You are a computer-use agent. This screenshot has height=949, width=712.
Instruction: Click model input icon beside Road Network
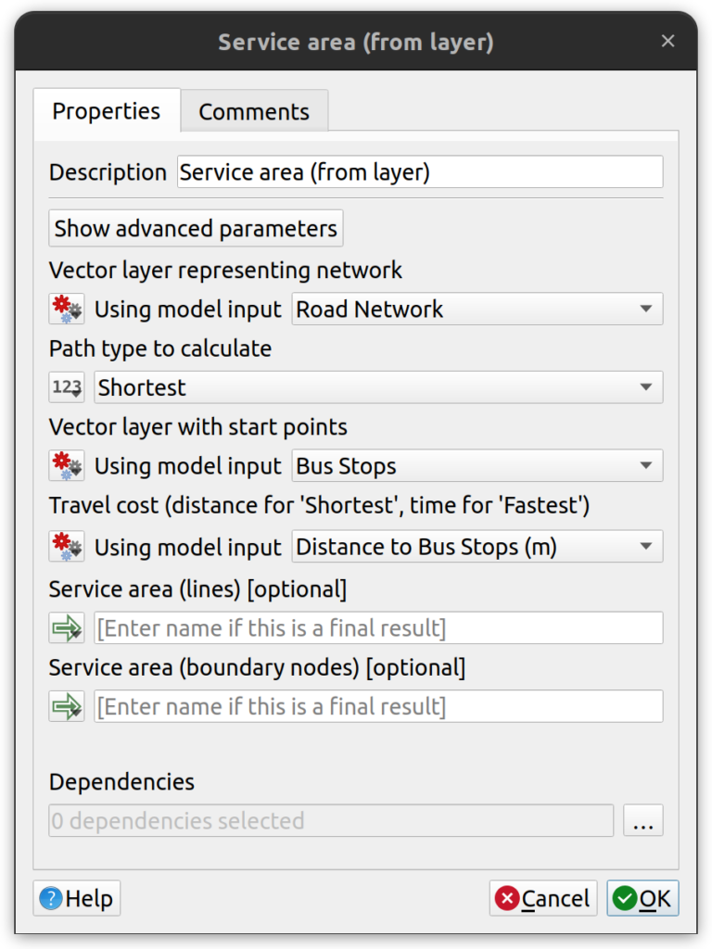click(x=67, y=310)
